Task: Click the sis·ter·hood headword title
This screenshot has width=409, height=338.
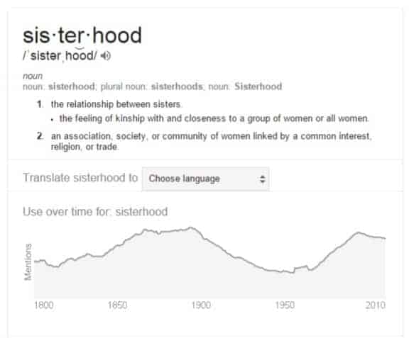Action: pyautogui.click(x=82, y=35)
